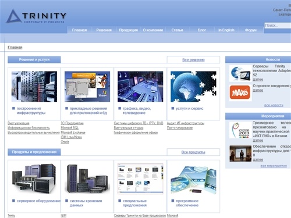Click прикладные решения для приложений и бд caption
Screen dimensions: 291x218
tap(88, 110)
